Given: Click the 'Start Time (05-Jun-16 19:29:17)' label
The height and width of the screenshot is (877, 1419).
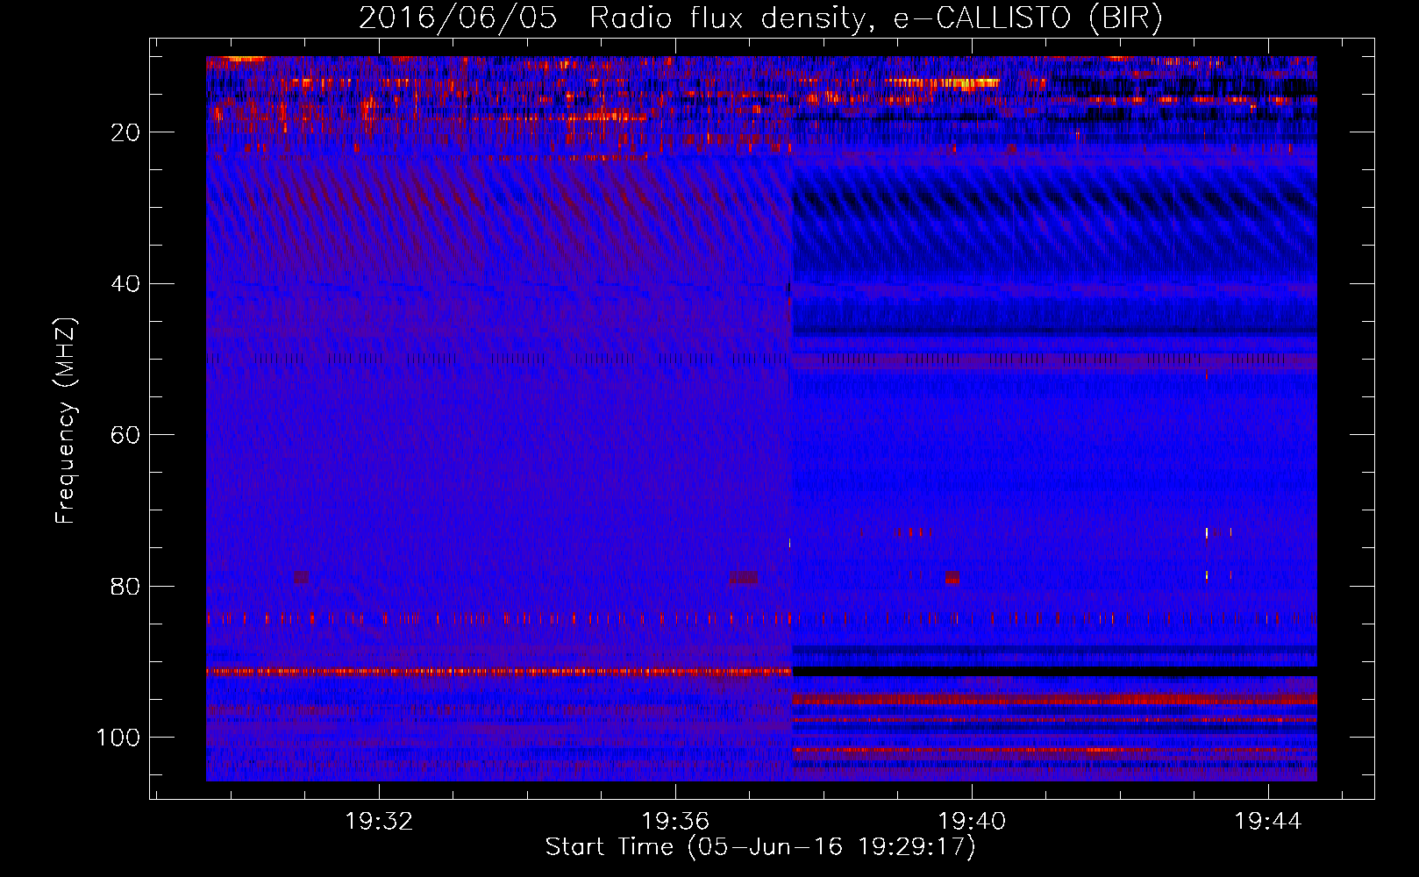Looking at the screenshot, I should 760,847.
